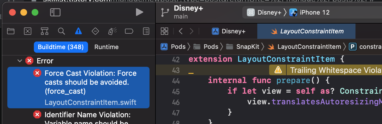Select the Issue navigator warning icon
This screenshot has width=382, height=124.
pos(78,31)
